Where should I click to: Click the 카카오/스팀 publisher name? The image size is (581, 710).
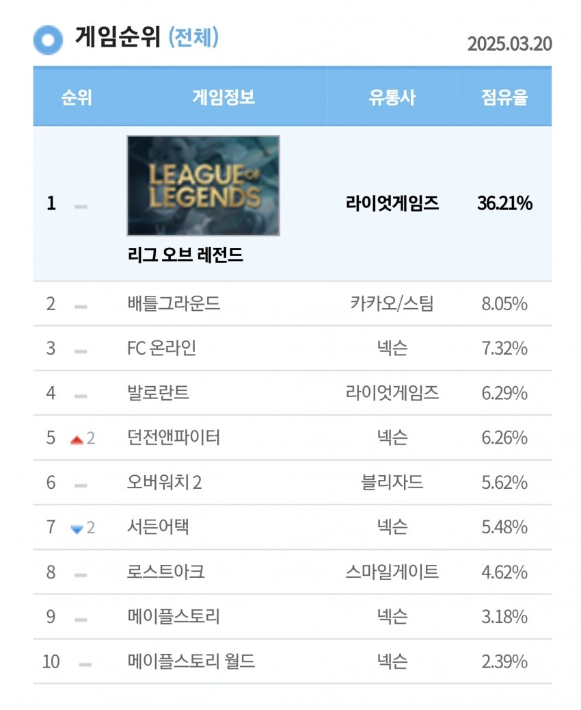coord(392,303)
